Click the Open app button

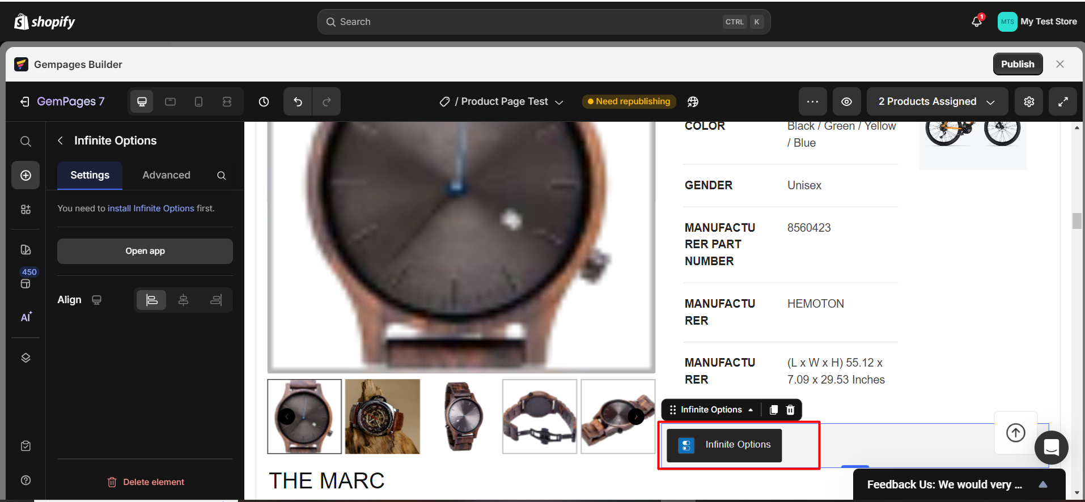click(145, 251)
